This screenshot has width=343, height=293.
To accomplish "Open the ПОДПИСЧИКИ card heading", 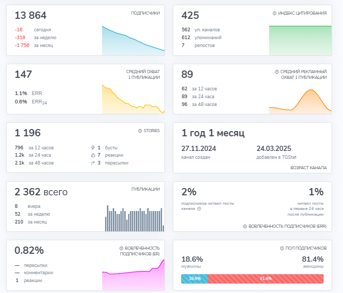I will click(145, 13).
